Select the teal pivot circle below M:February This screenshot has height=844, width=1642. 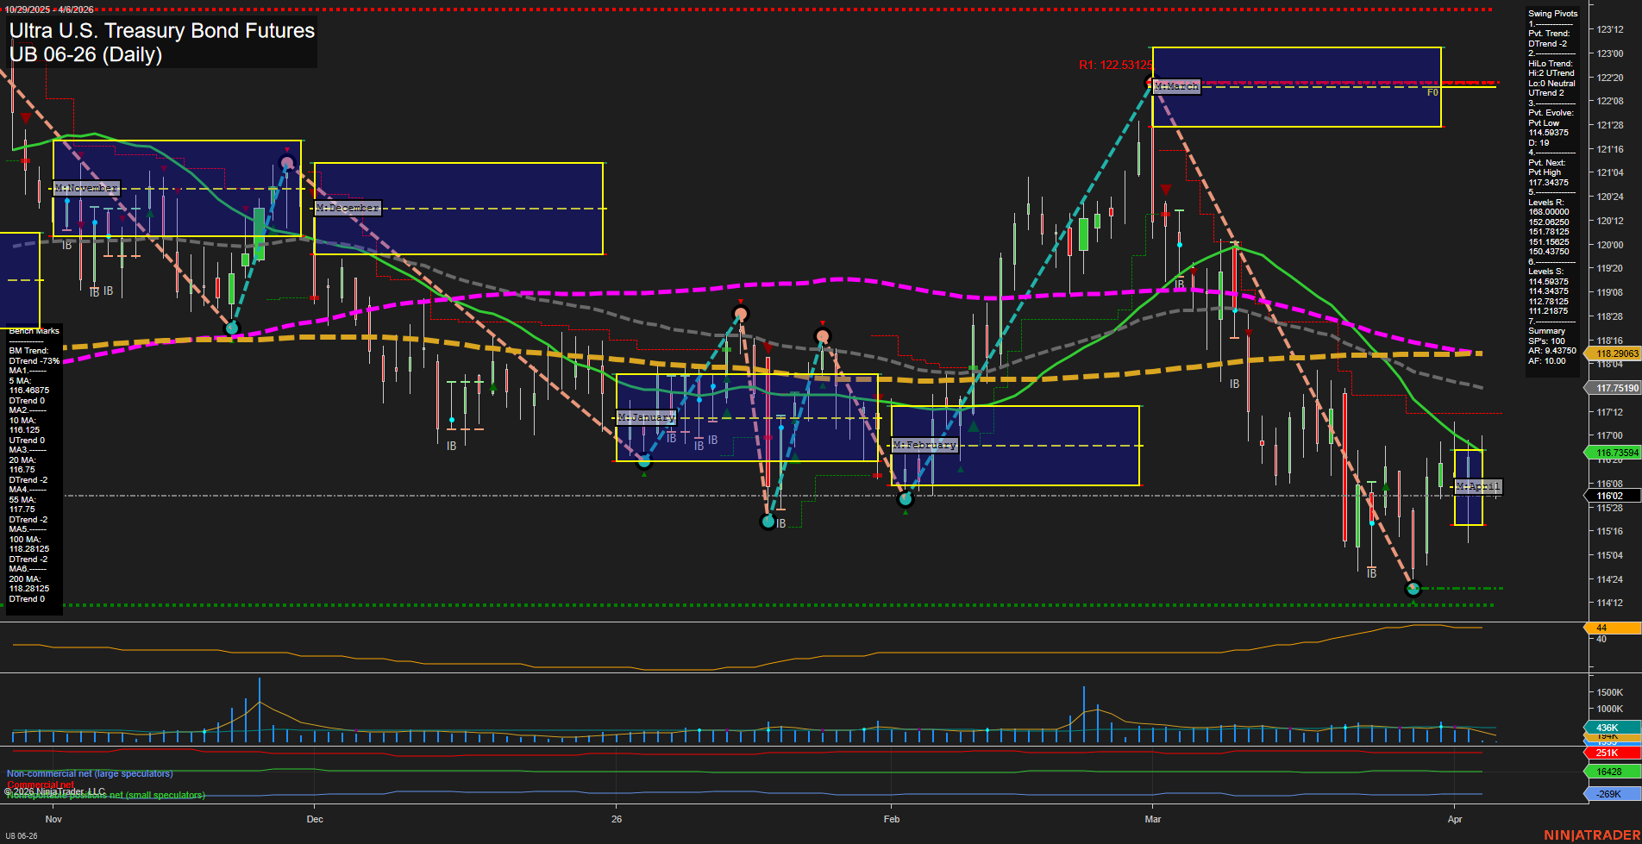click(x=905, y=499)
